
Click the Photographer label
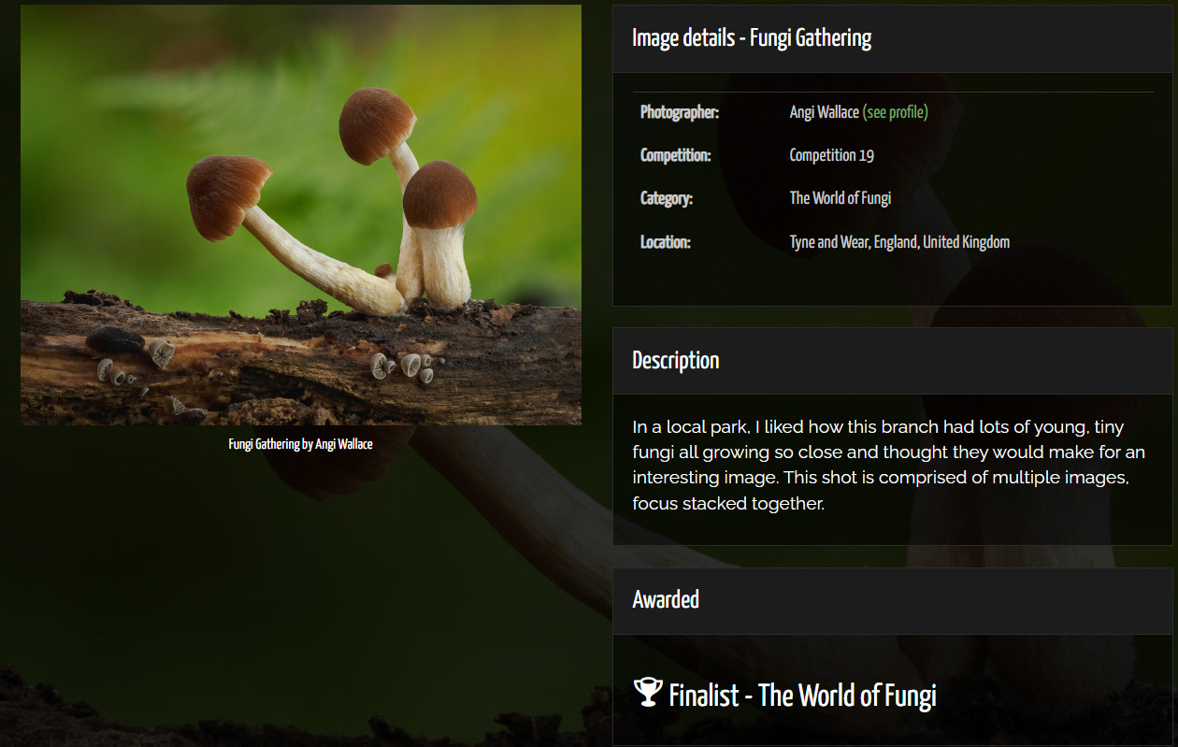tap(680, 112)
